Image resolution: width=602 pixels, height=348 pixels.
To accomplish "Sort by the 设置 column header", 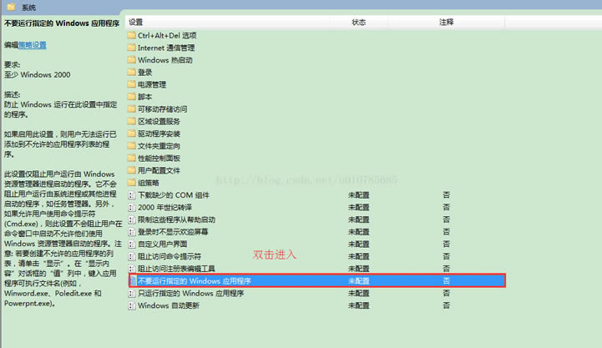I will (136, 21).
